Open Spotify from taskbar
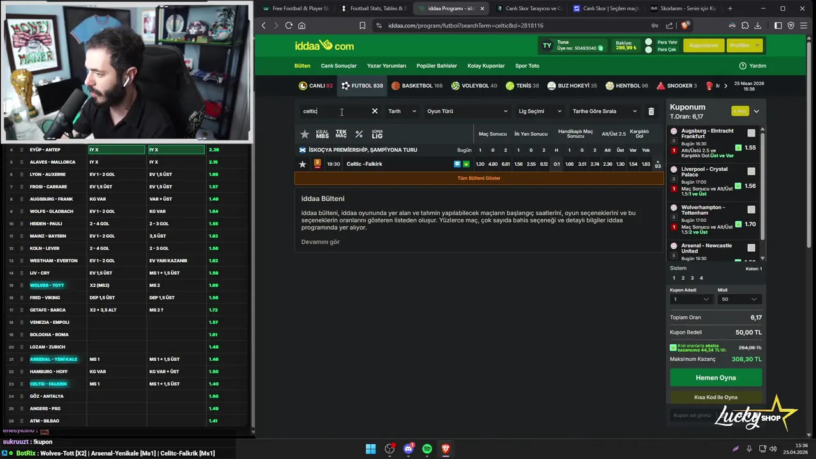The width and height of the screenshot is (816, 459). point(427,449)
